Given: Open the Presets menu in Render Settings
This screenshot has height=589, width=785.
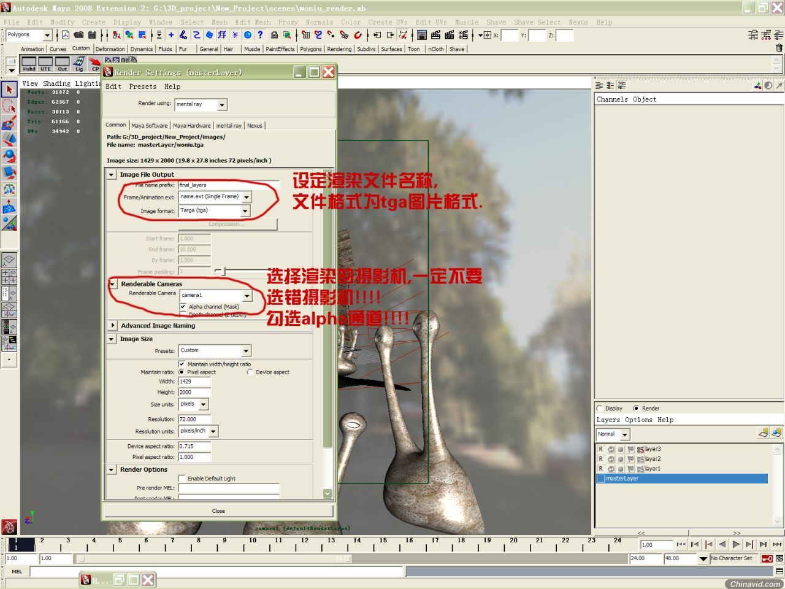Looking at the screenshot, I should [x=142, y=87].
